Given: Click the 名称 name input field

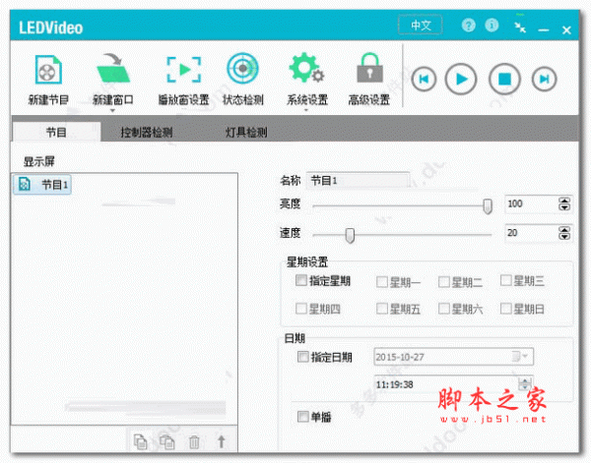Looking at the screenshot, I should coord(359,181).
